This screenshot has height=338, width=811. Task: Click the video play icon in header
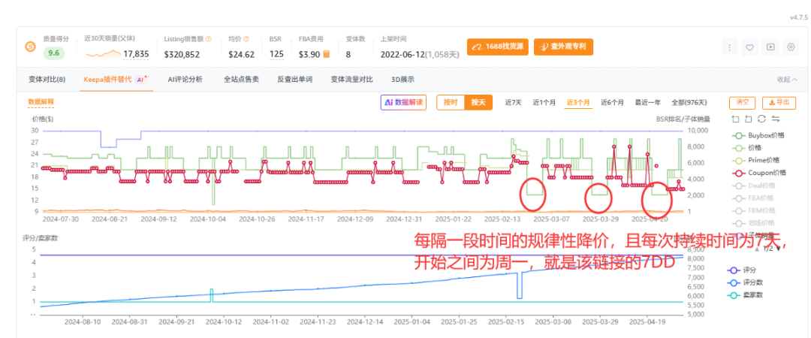coord(770,47)
